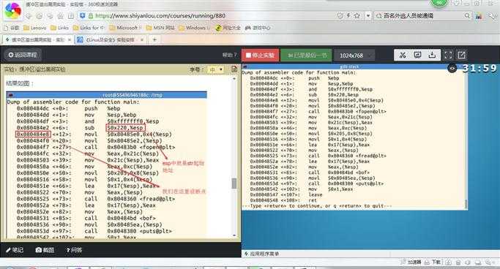Click the fullscreen icon in lab toolbar
The width and height of the screenshot is (500, 269).
point(448,55)
